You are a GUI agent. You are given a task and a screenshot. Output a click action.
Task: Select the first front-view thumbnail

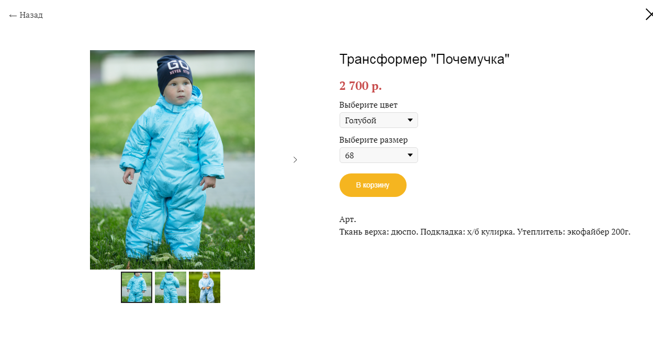tap(137, 287)
